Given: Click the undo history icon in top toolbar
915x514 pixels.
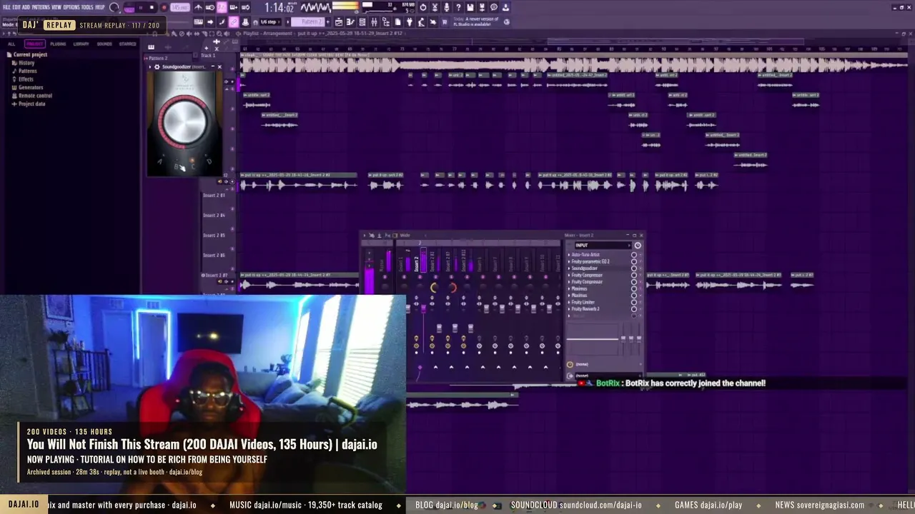Looking at the screenshot, I should click(422, 8).
